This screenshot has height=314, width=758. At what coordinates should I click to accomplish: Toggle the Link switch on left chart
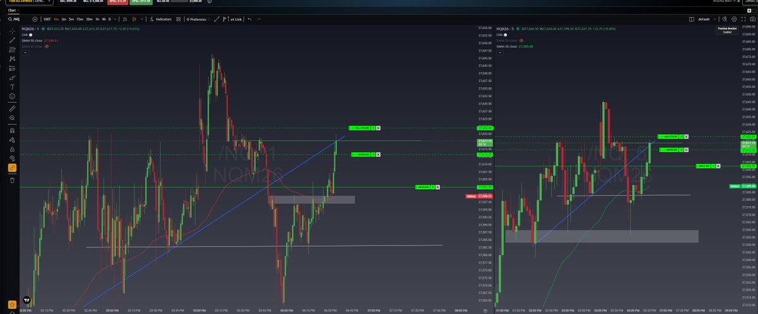29,35
